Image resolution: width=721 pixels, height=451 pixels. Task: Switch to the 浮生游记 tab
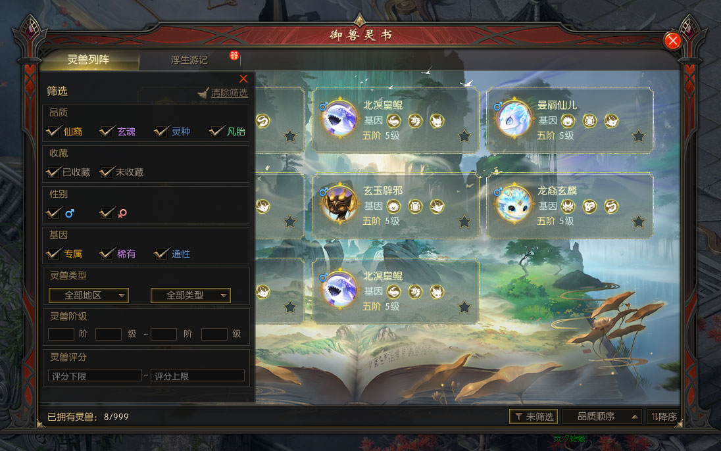(189, 60)
